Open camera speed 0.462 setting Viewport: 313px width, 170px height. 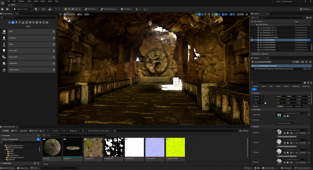tap(240, 14)
